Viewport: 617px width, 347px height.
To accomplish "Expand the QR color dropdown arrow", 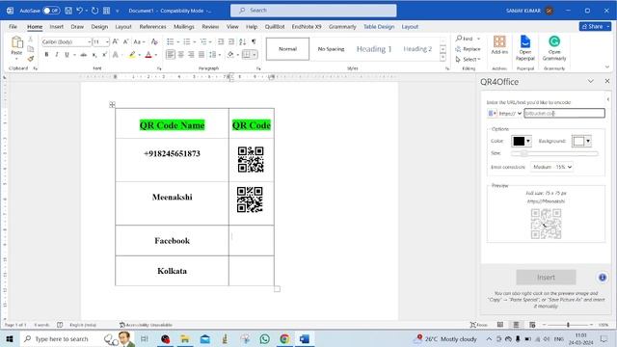I will tap(528, 141).
